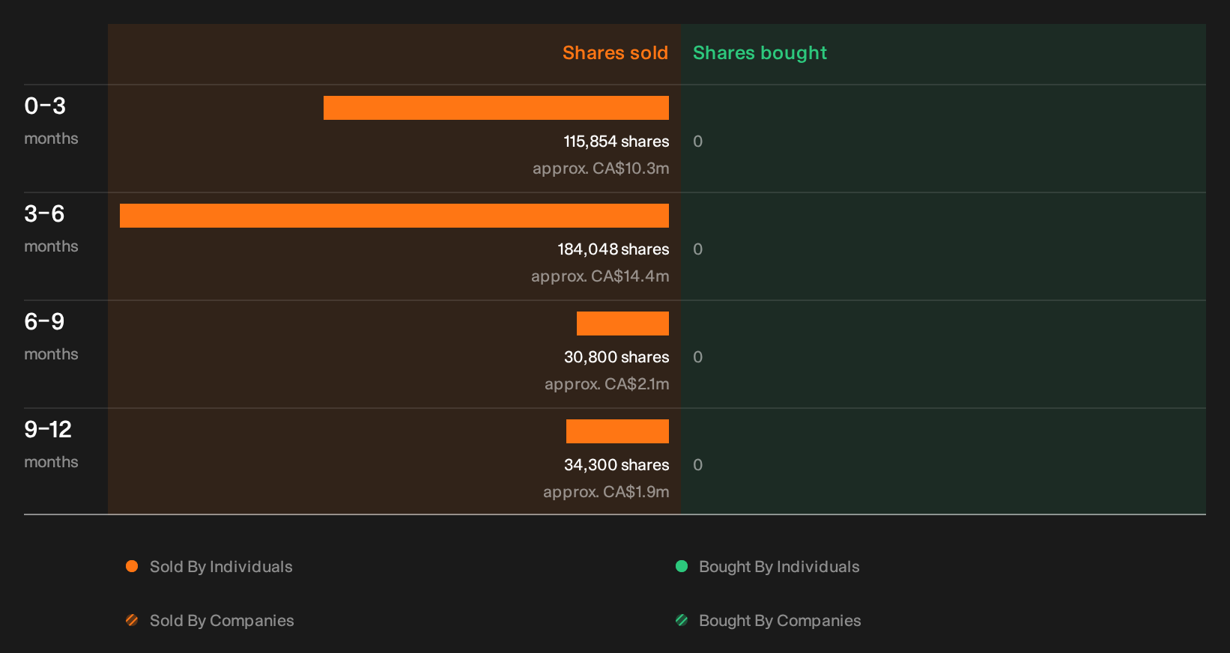The height and width of the screenshot is (653, 1230).
Task: Click the 6-9 months row label
Action: click(51, 337)
